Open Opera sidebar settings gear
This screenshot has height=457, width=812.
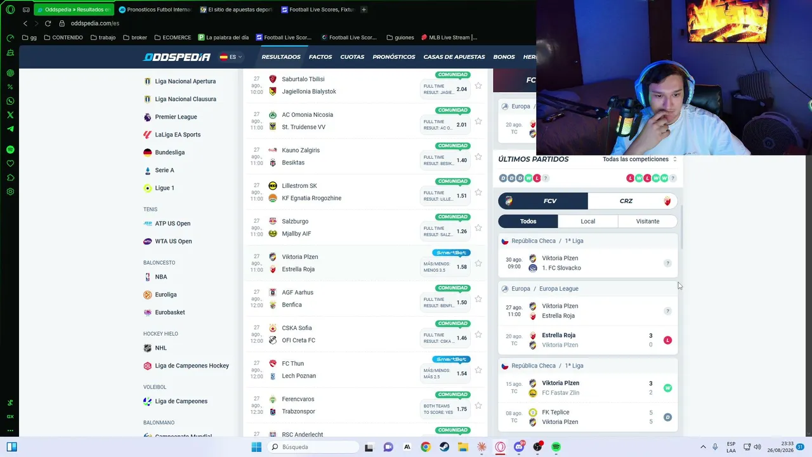[10, 192]
